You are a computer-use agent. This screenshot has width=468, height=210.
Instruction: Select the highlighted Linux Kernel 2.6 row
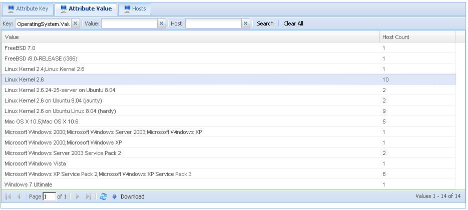pos(229,79)
